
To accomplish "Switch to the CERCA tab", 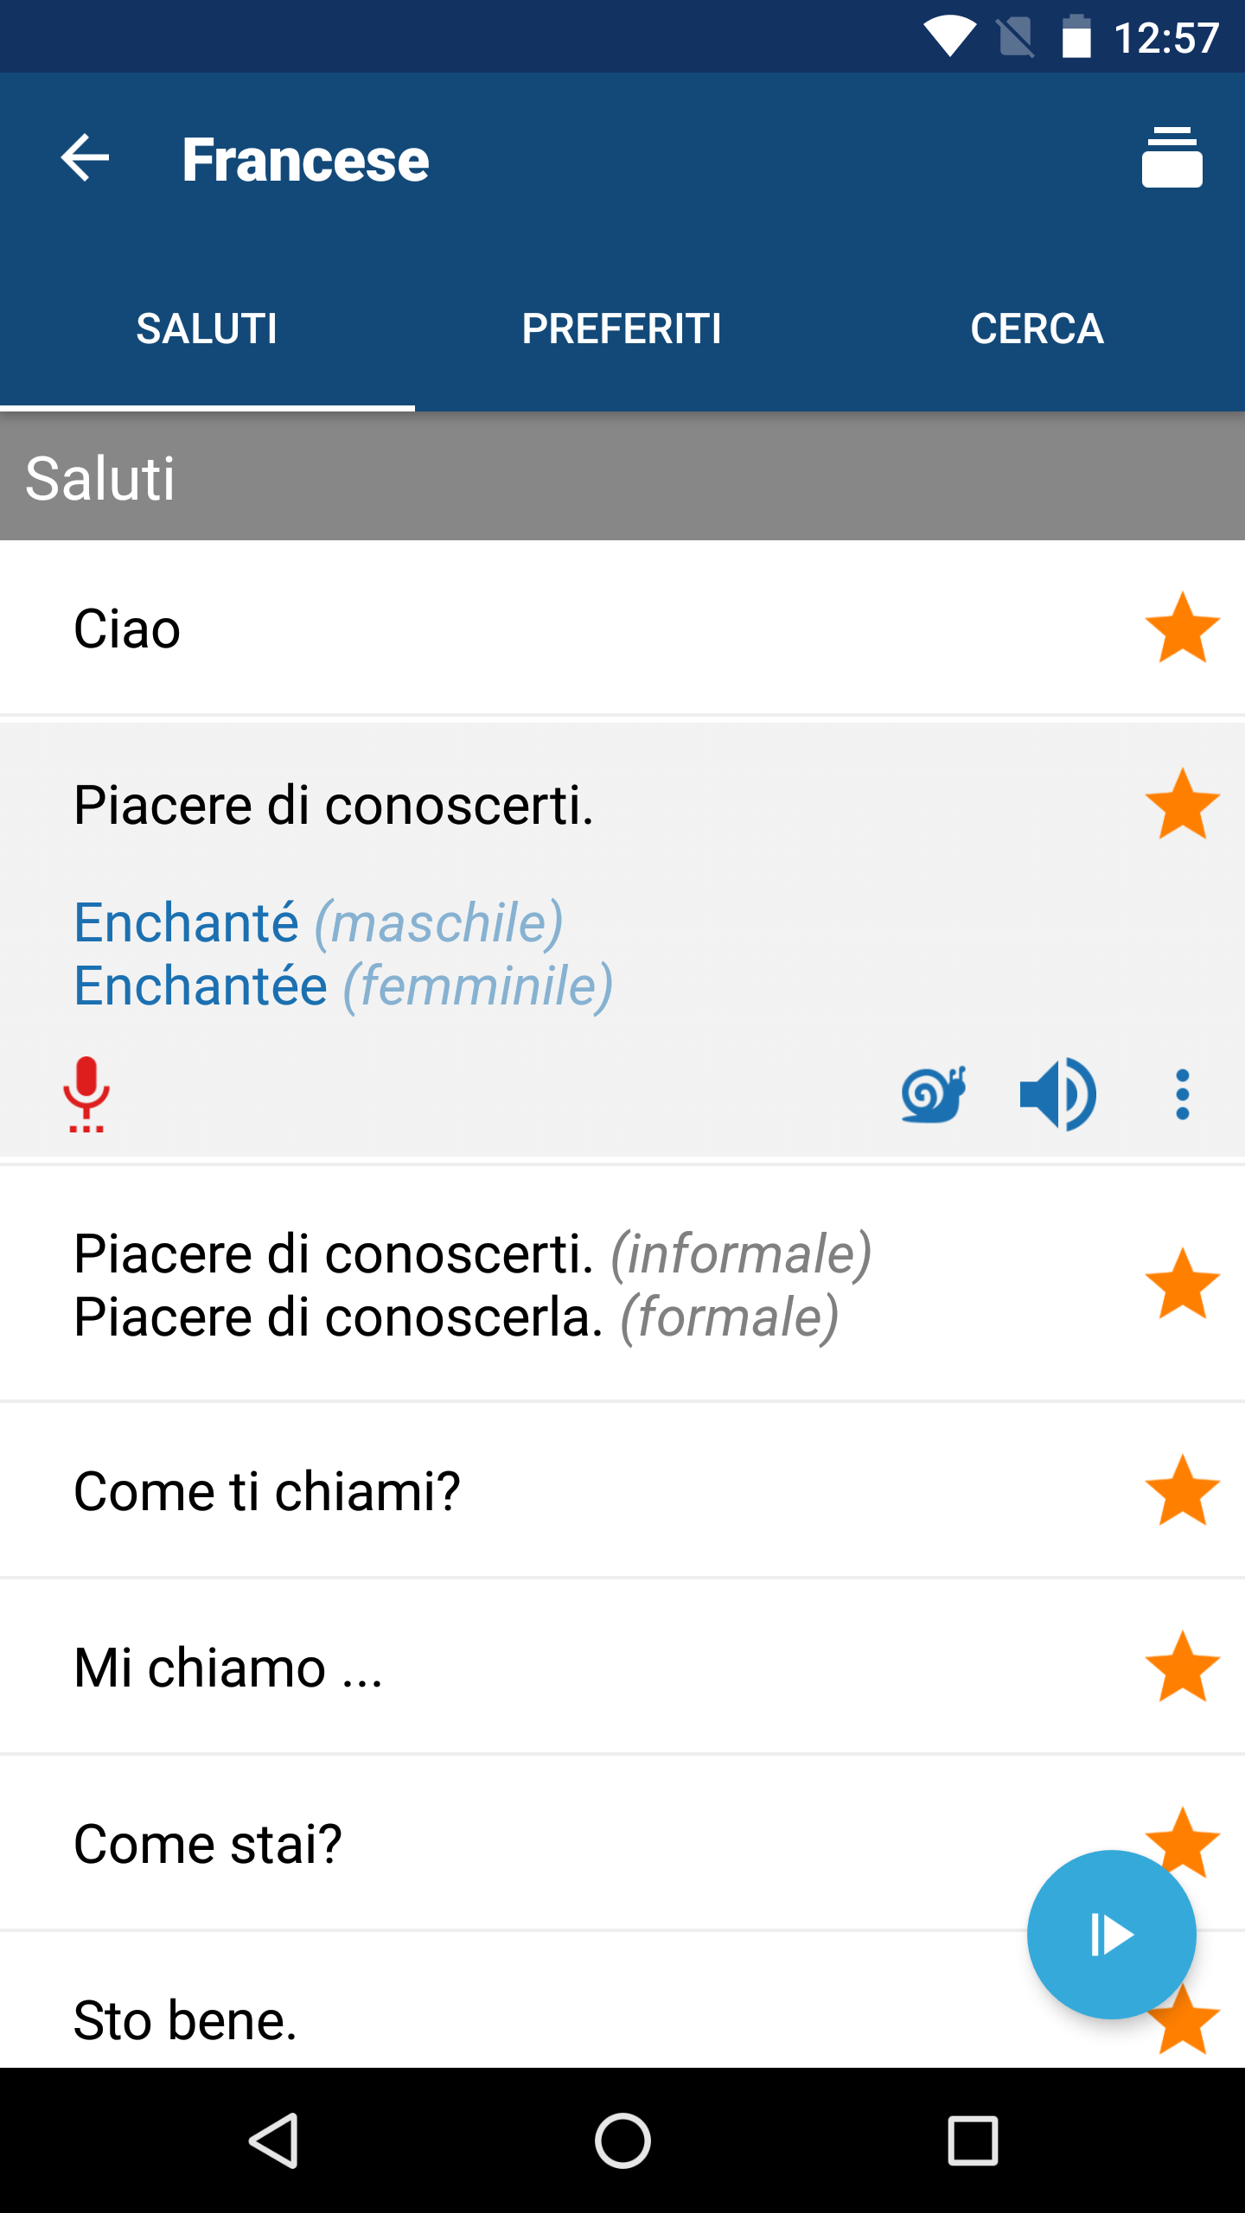I will pyautogui.click(x=1037, y=328).
